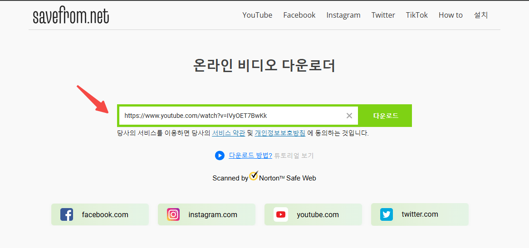Click the green 다운로드 button

click(x=386, y=116)
